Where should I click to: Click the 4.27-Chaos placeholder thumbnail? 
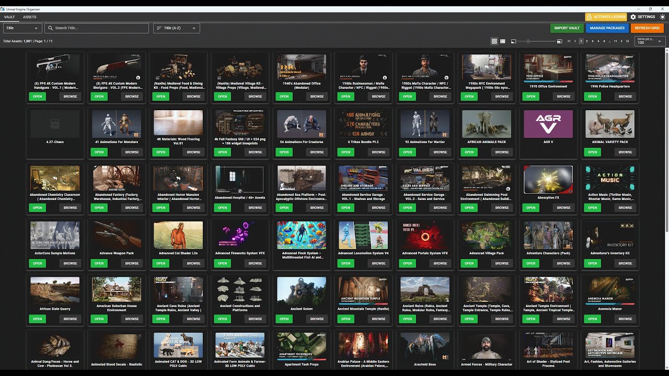coord(55,124)
